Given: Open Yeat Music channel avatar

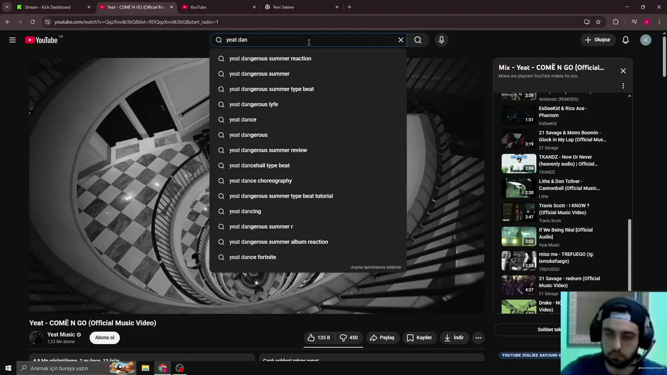Looking at the screenshot, I should 36,337.
